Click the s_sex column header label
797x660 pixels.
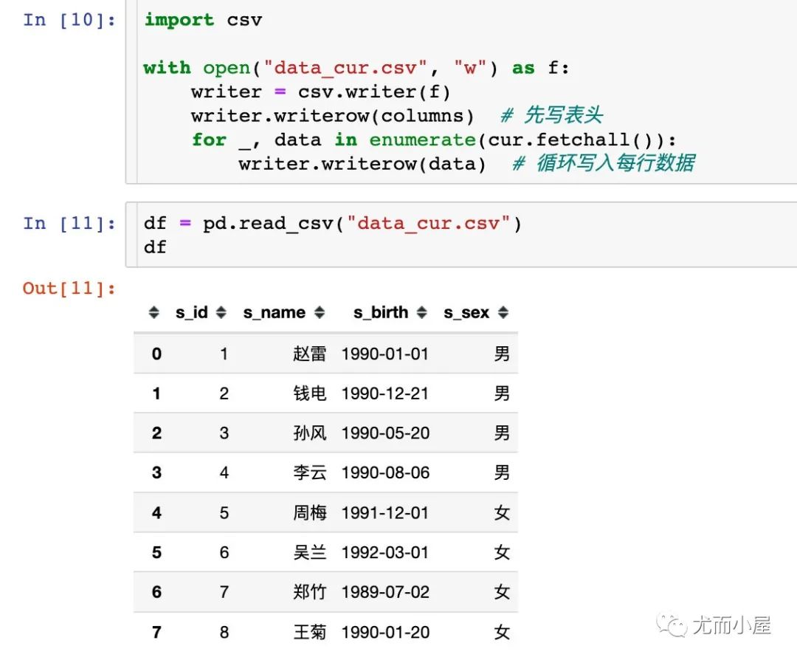[466, 312]
